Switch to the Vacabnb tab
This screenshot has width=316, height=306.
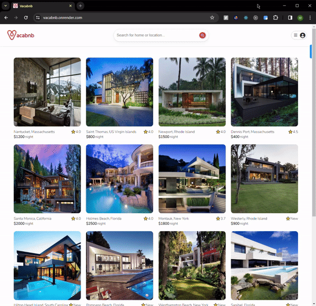click(42, 6)
